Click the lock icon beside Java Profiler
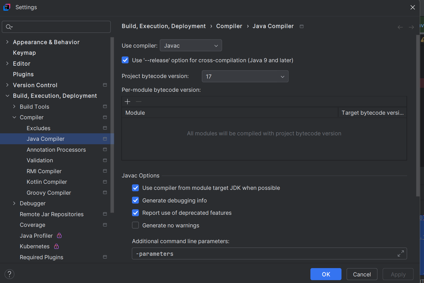Screen dimensions: 424x283 [x=59, y=235]
